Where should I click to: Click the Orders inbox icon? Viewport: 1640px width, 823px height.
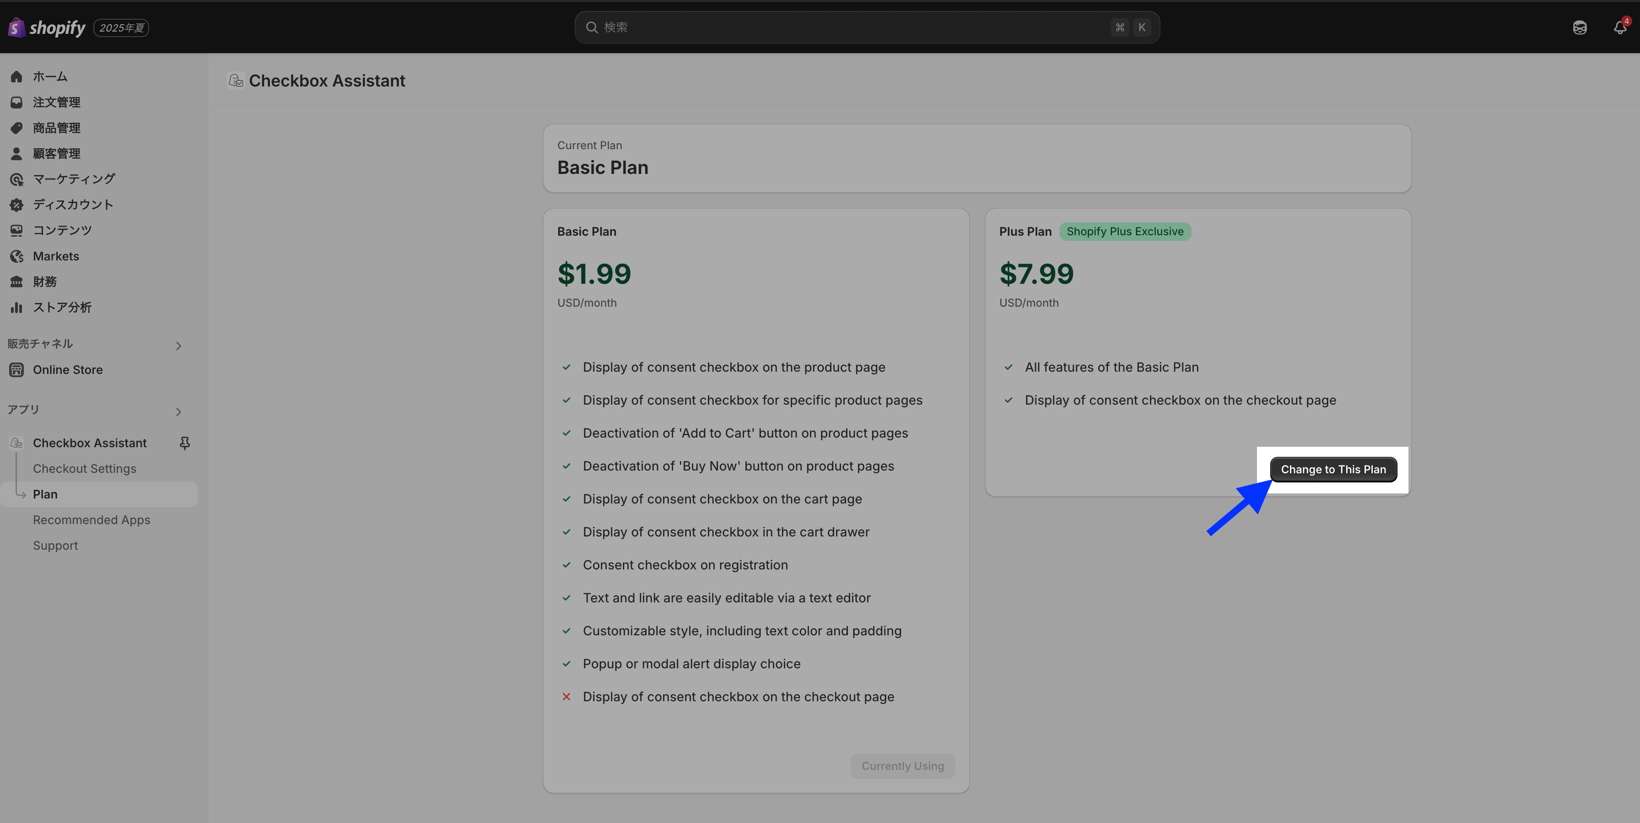(16, 102)
